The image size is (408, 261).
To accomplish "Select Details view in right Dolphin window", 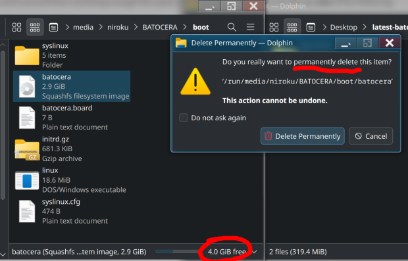I will click(311, 27).
